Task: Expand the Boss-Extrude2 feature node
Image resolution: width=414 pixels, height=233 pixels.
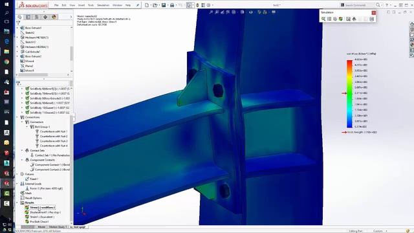Action: (x=17, y=56)
